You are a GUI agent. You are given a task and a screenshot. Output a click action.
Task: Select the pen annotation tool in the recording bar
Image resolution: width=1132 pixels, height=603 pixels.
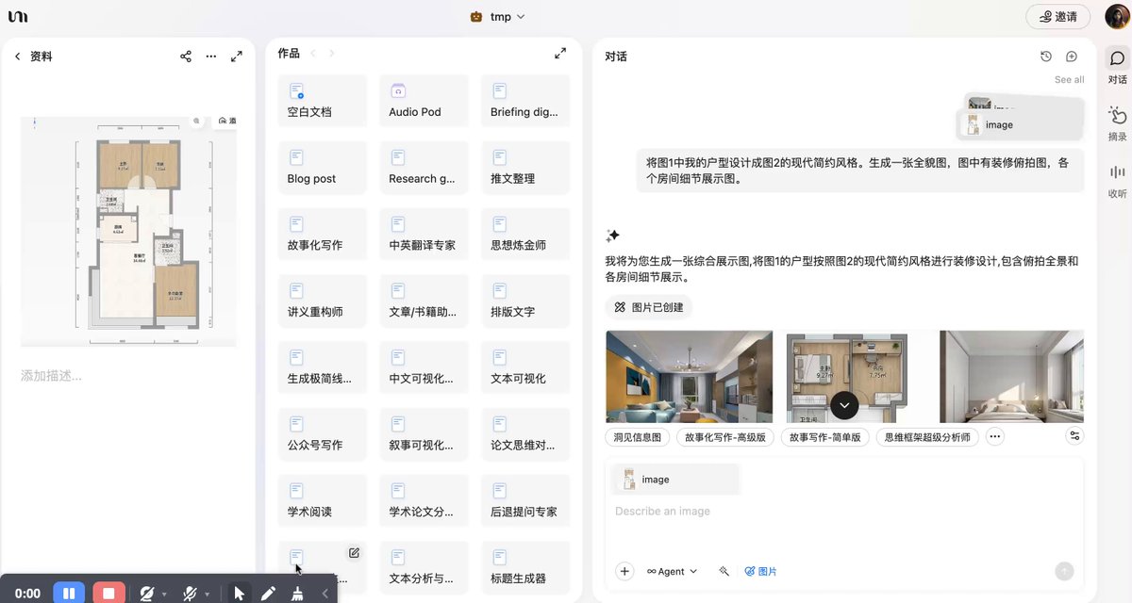pyautogui.click(x=269, y=593)
